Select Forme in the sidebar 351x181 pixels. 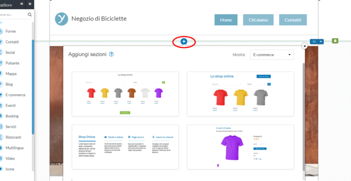pos(11,31)
